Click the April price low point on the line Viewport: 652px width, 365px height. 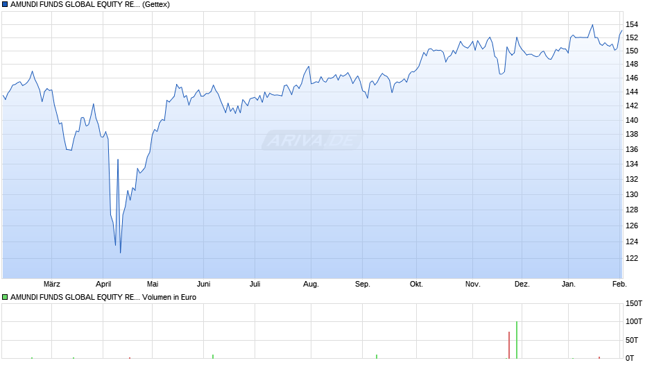(120, 252)
